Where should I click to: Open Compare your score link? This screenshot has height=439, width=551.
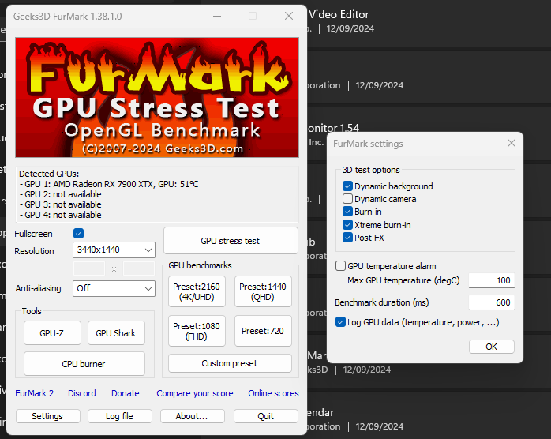tap(195, 393)
